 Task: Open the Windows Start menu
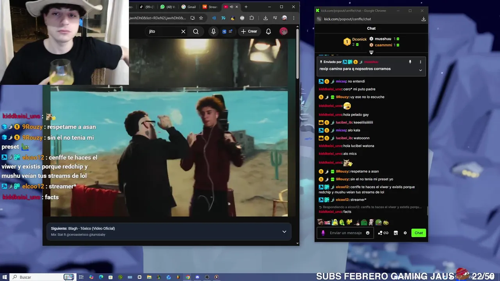tap(4, 277)
